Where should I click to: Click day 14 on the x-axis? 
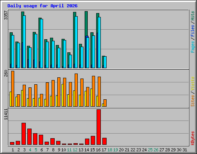(x=87, y=150)
